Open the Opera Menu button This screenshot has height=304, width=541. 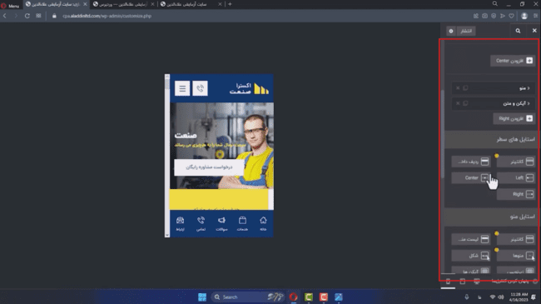pos(10,6)
